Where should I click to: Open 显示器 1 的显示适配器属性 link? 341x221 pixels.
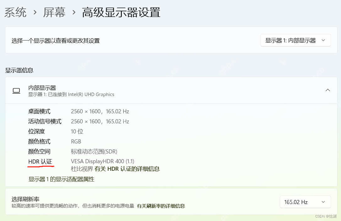(61, 179)
